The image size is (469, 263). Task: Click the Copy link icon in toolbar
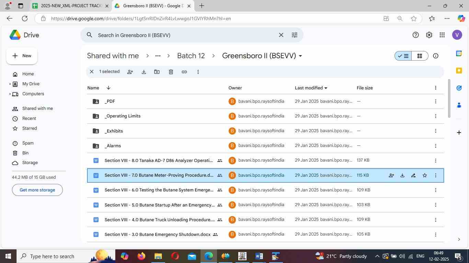pos(184,72)
